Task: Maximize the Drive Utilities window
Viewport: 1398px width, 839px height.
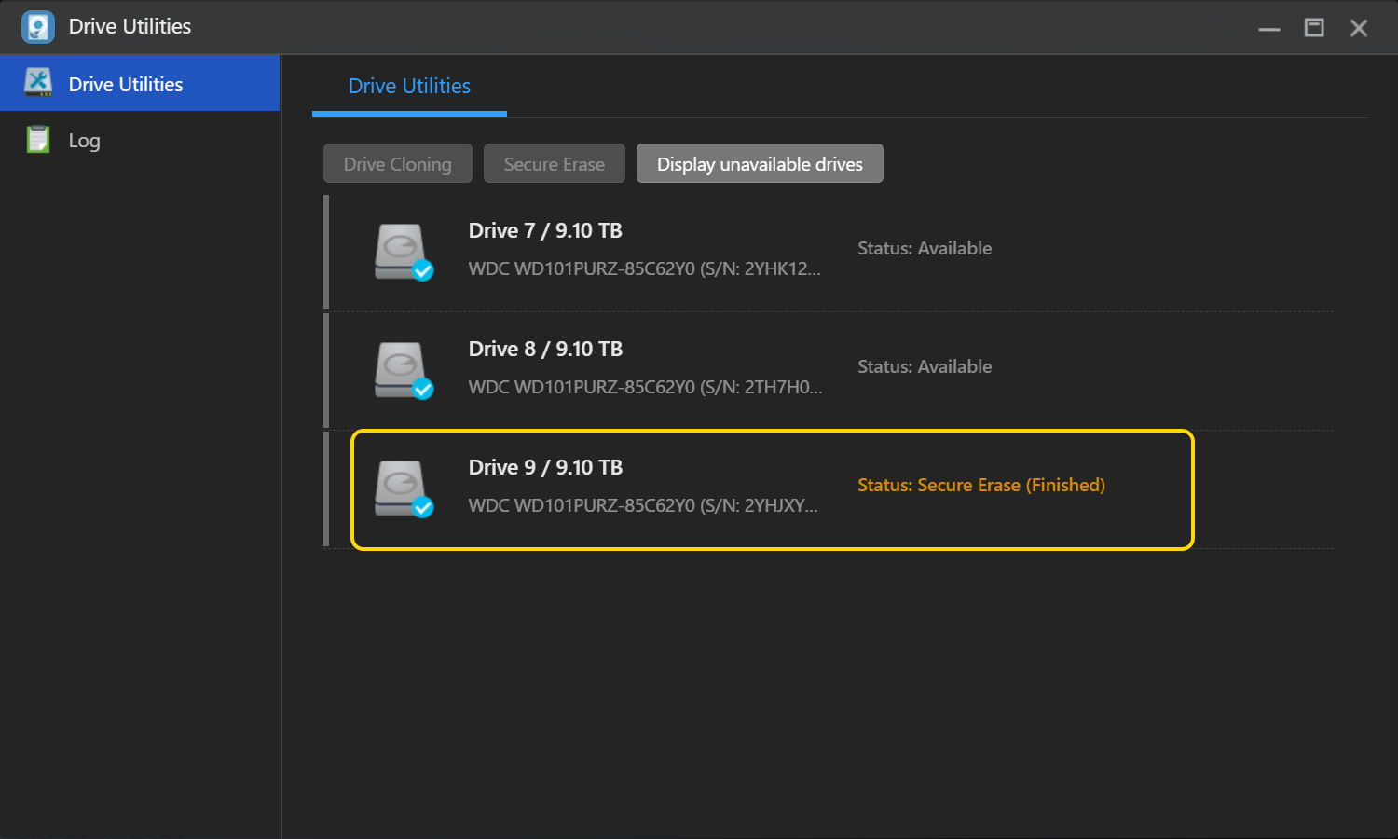Action: tap(1314, 28)
